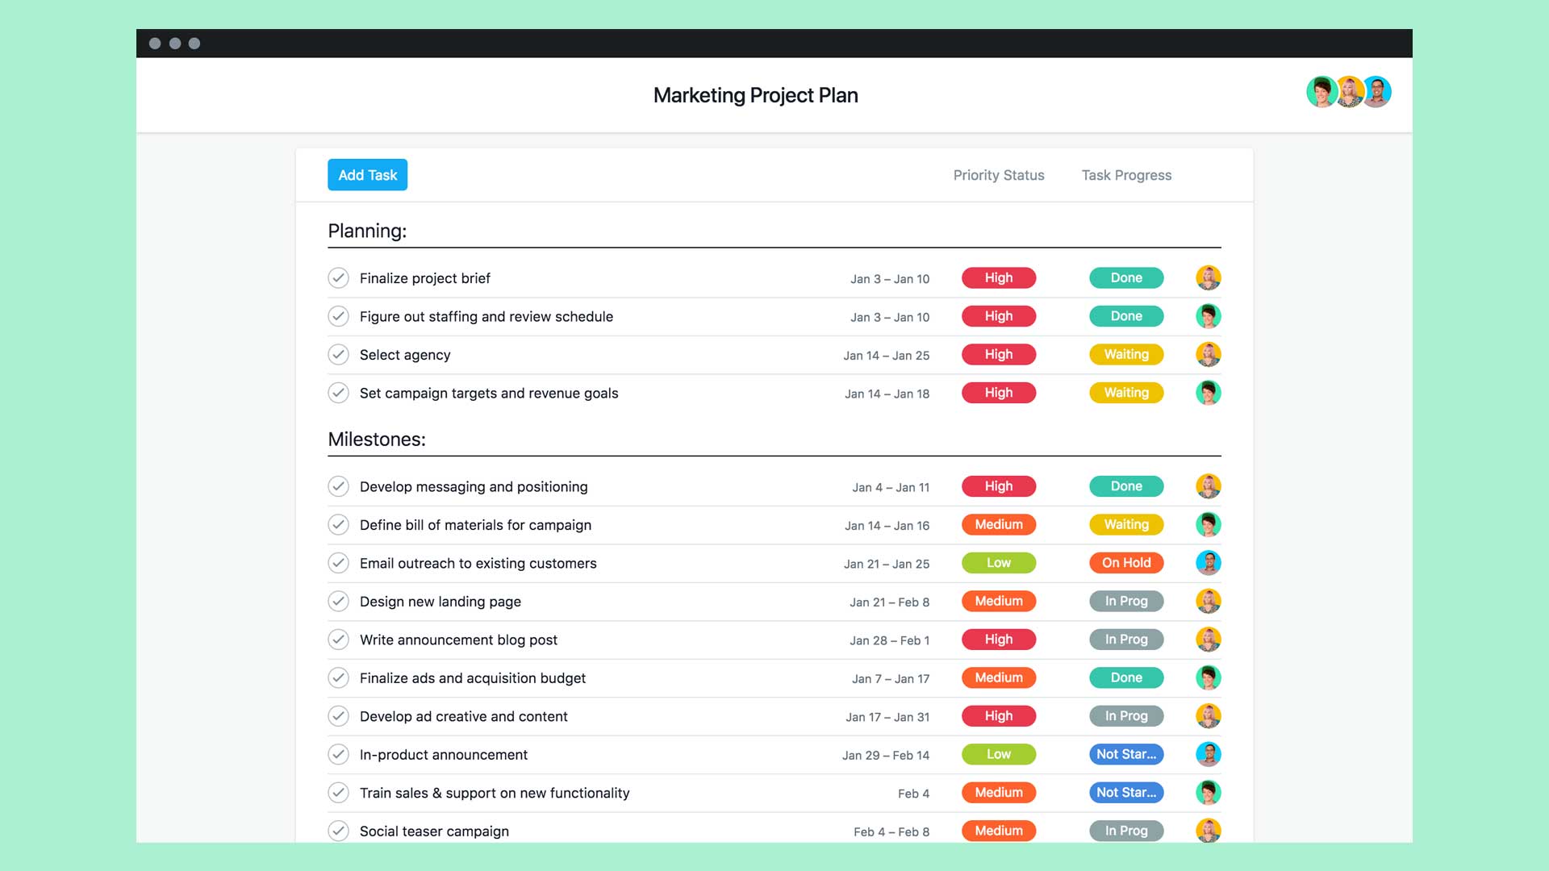Mark Develop messaging and positioning complete
Viewport: 1549px width, 871px height.
coord(338,486)
